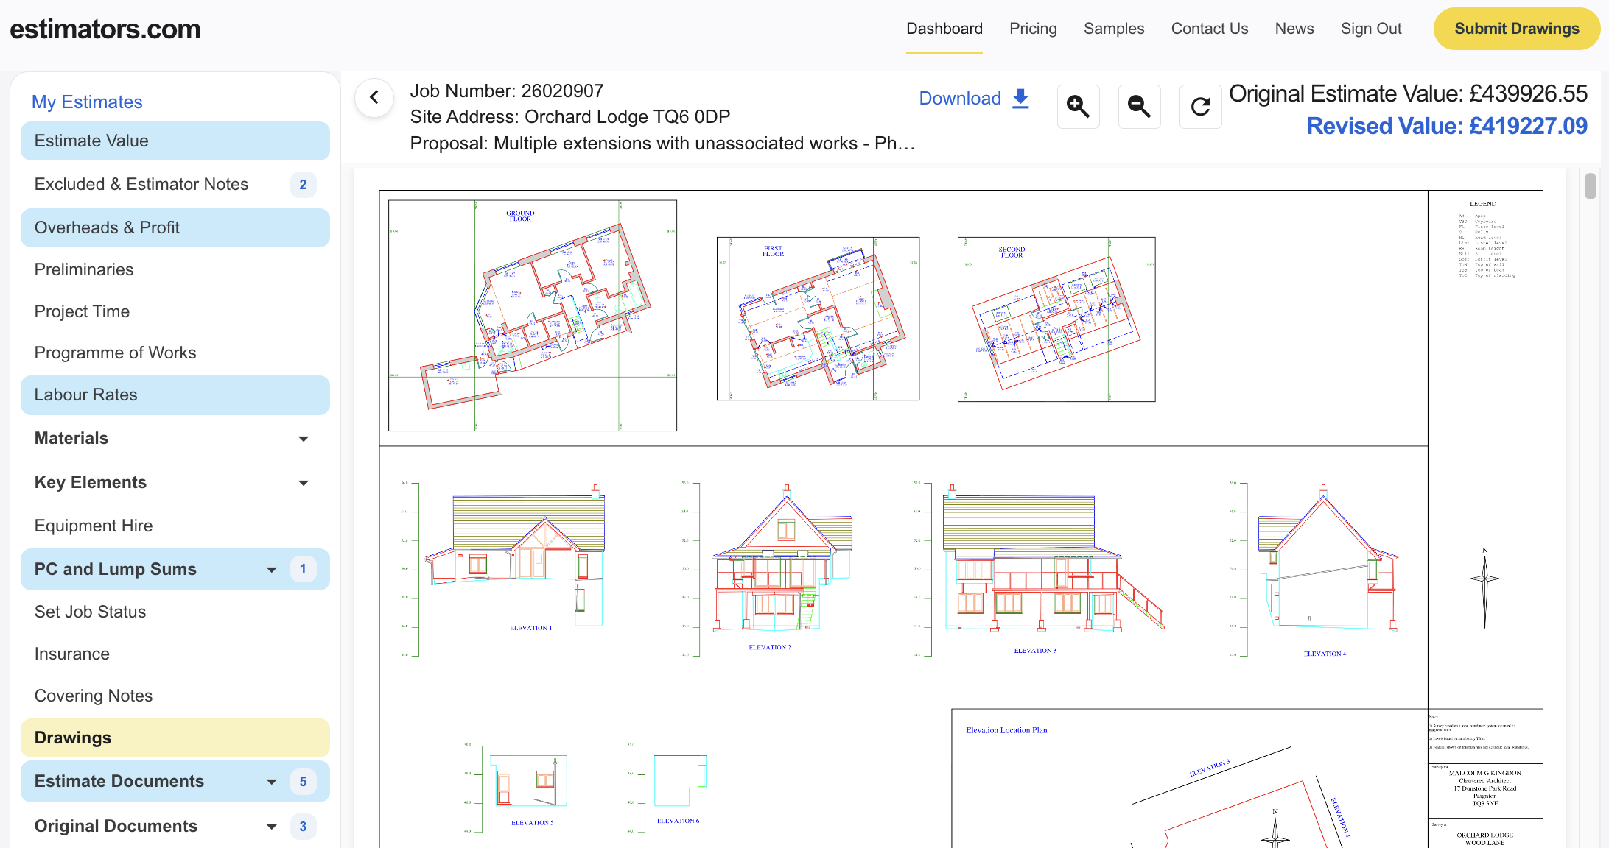This screenshot has height=848, width=1609.
Task: Click the Elevation Location Plan drawing
Action: tap(1189, 779)
